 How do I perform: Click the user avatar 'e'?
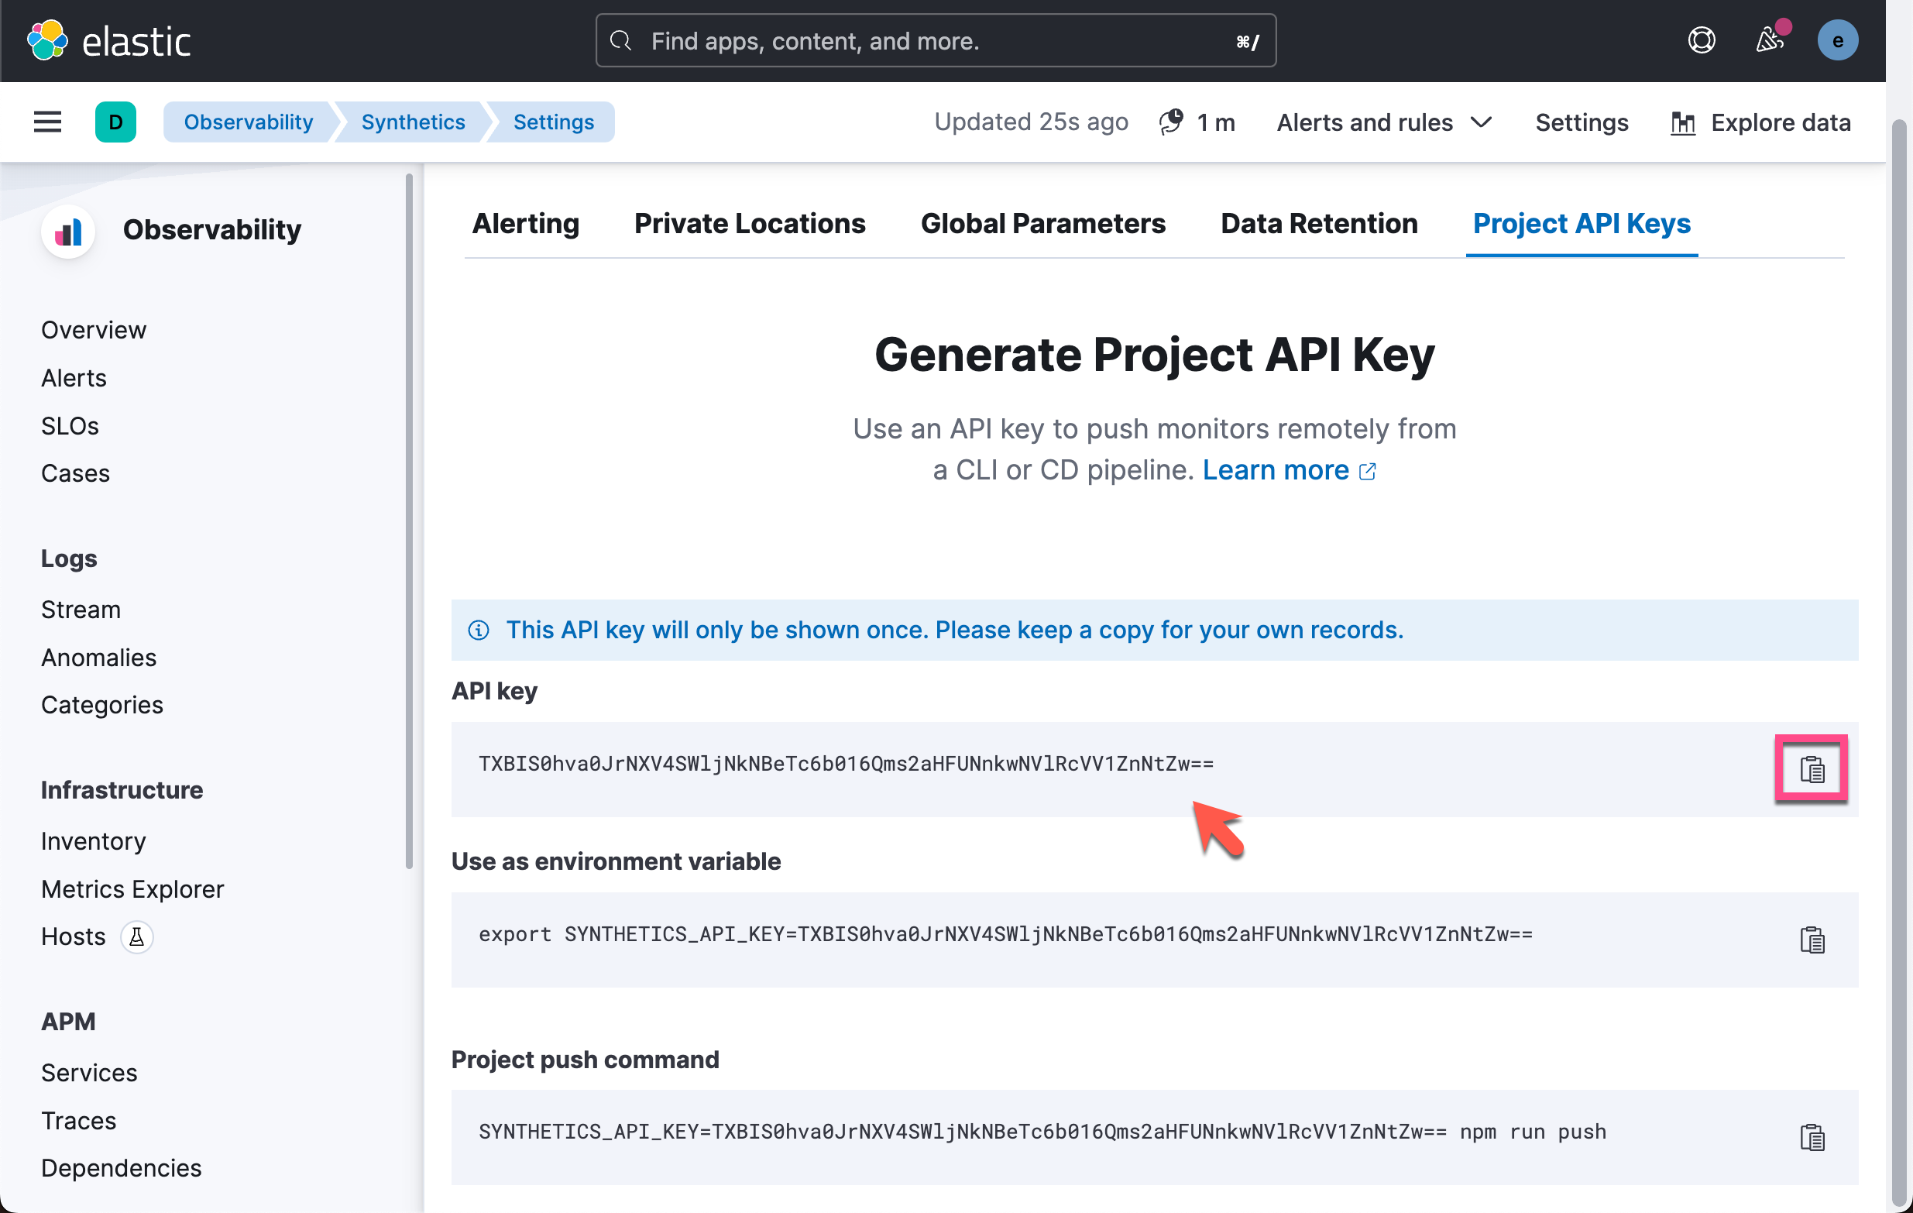click(x=1837, y=40)
